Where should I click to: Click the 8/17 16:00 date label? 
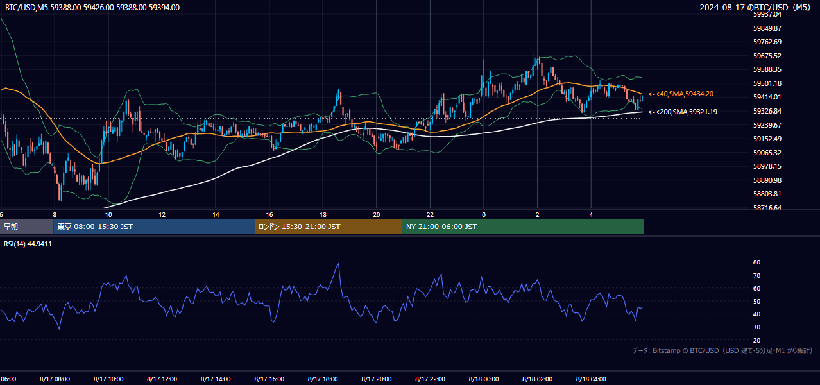269,379
